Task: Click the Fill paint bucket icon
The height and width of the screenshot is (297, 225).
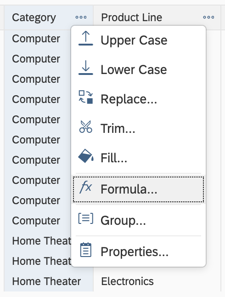Action: (86, 156)
